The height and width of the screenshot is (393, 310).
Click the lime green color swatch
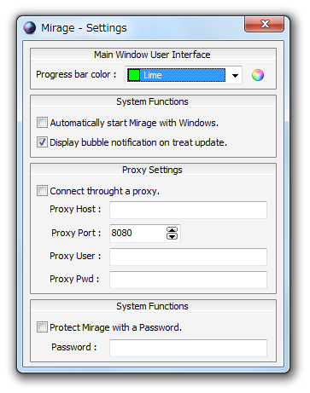click(134, 75)
